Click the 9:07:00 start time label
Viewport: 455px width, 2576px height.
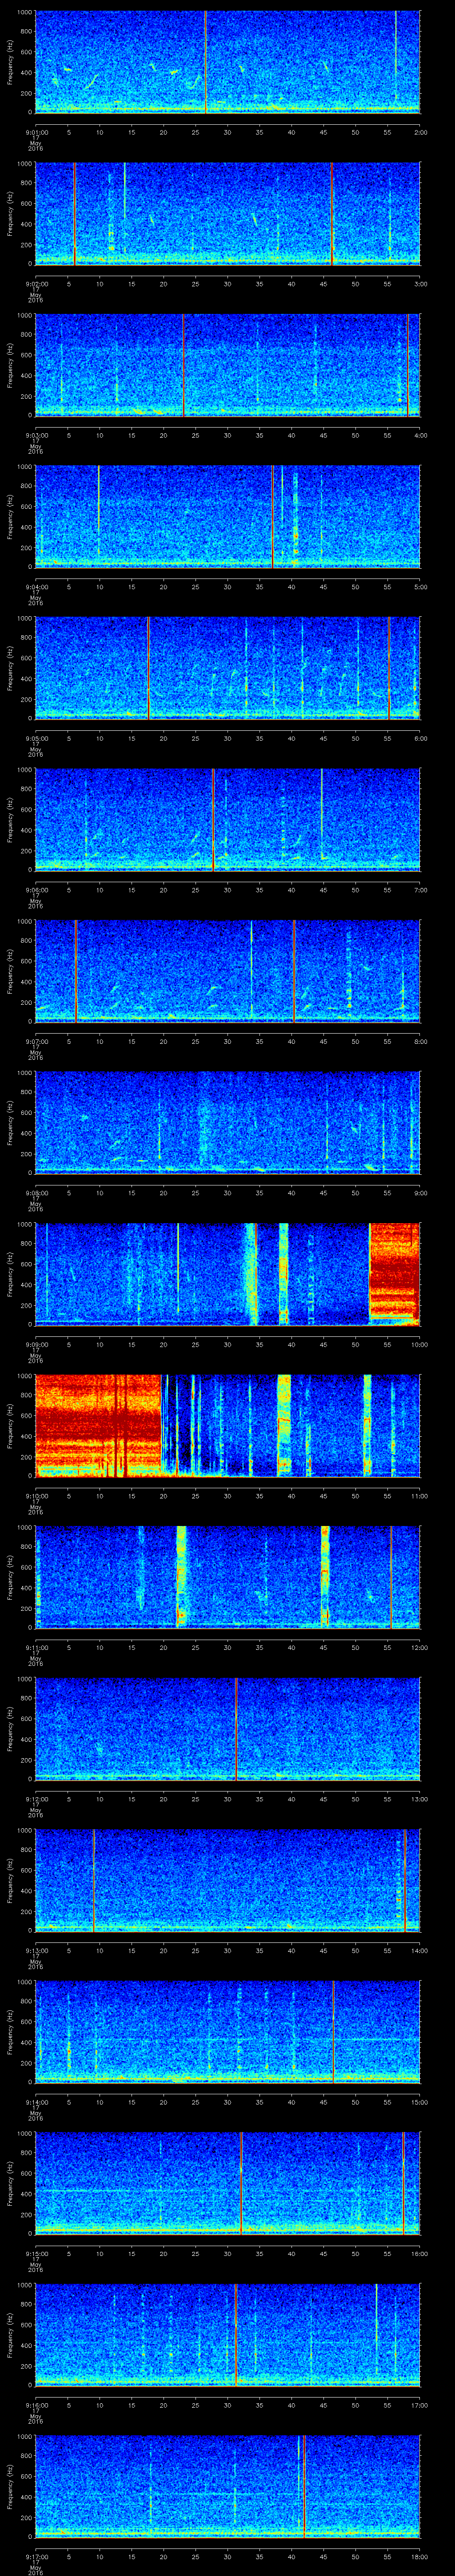[x=37, y=1042]
